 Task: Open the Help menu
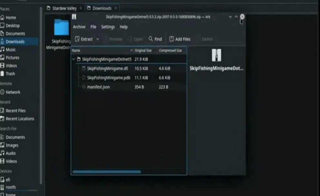pyautogui.click(x=124, y=27)
